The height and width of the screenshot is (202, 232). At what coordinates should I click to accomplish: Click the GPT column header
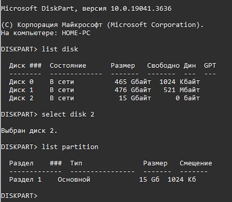(210, 65)
